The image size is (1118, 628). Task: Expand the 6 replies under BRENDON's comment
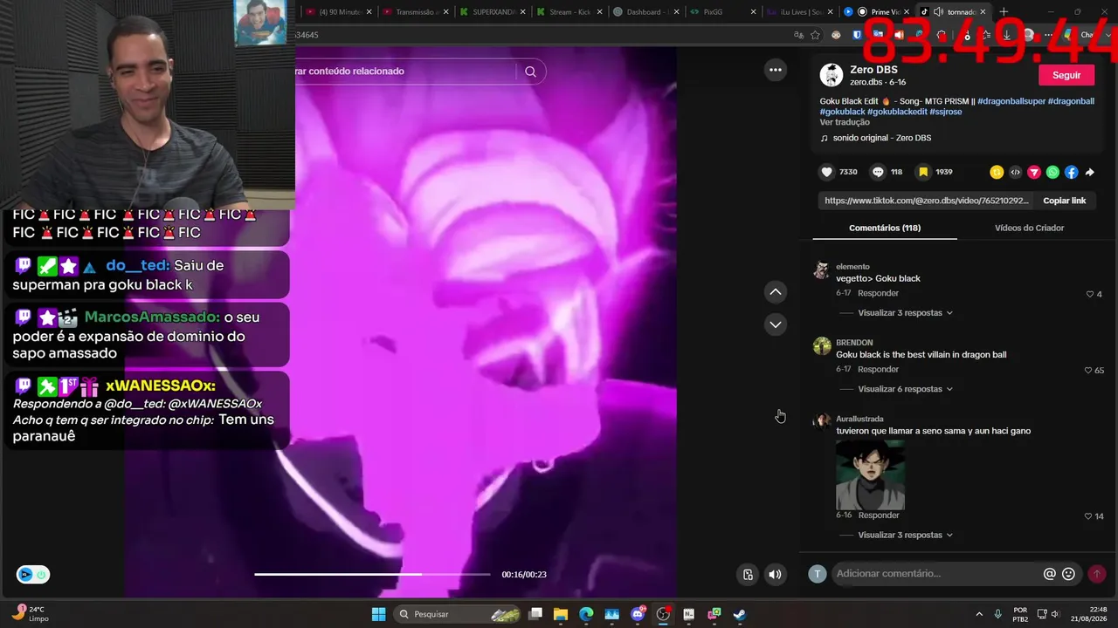[x=905, y=389]
